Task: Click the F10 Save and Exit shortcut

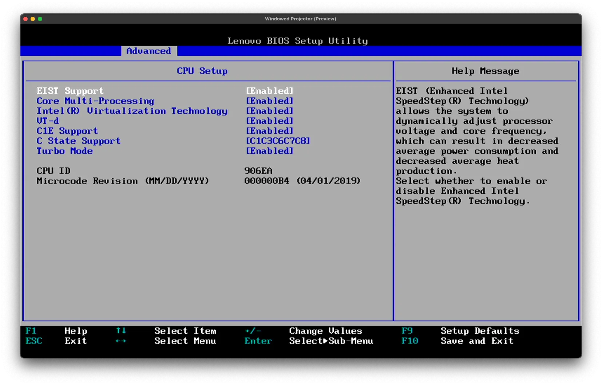Action: coord(458,341)
